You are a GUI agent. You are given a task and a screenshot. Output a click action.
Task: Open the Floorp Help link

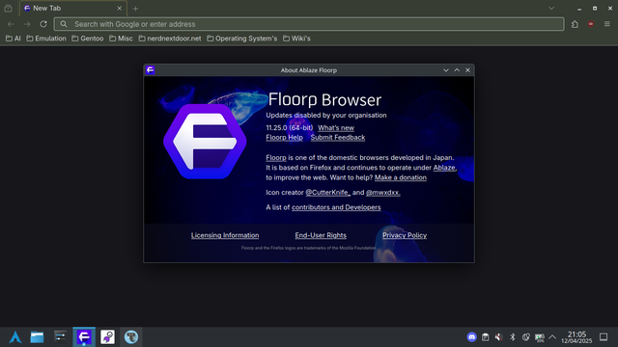pyautogui.click(x=284, y=137)
